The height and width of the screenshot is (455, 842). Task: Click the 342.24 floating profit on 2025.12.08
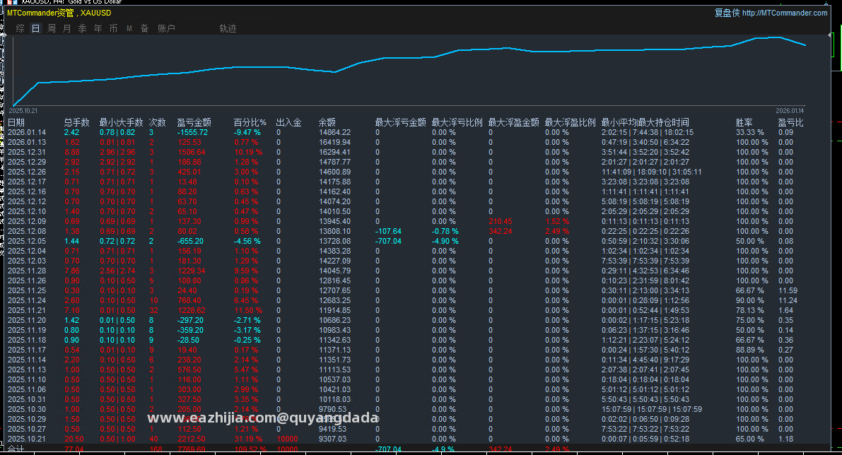(x=501, y=231)
